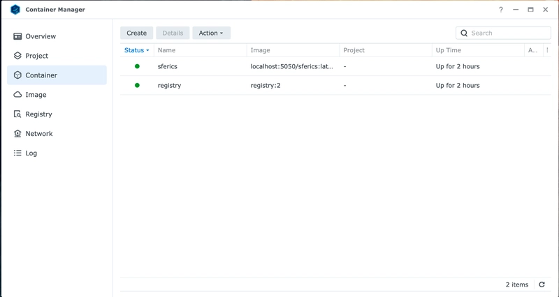Open column options three-dot menu

pyautogui.click(x=547, y=50)
